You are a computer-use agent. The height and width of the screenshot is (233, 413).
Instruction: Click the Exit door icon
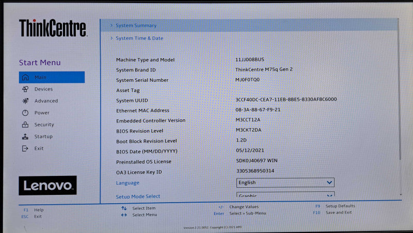coord(25,149)
